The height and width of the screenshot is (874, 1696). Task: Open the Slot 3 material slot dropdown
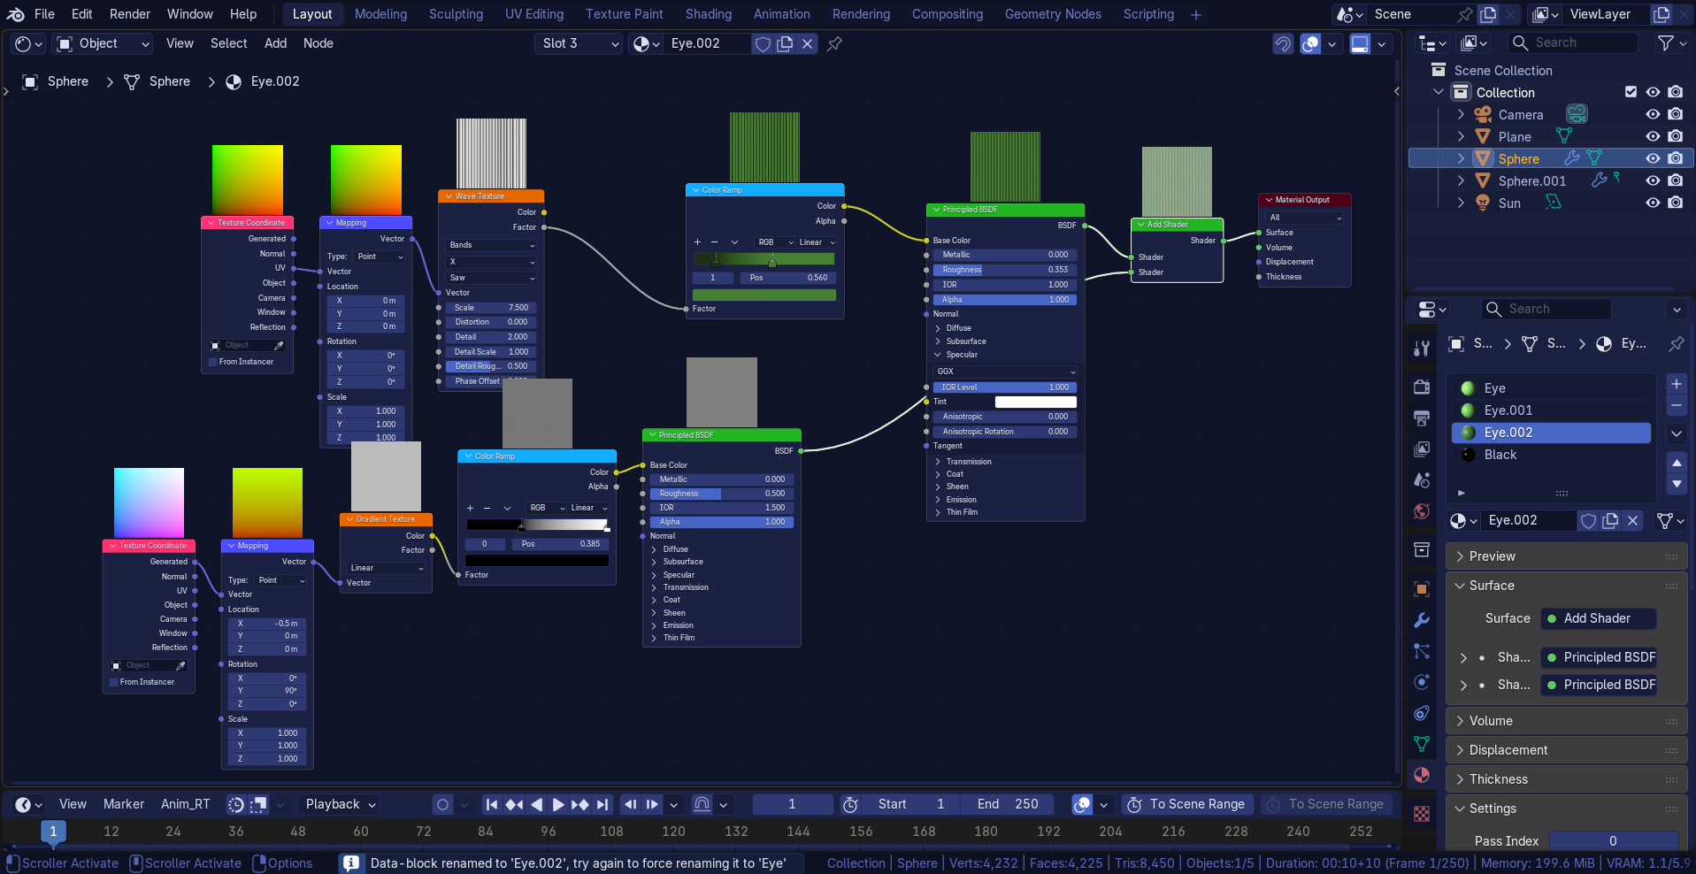pyautogui.click(x=579, y=43)
